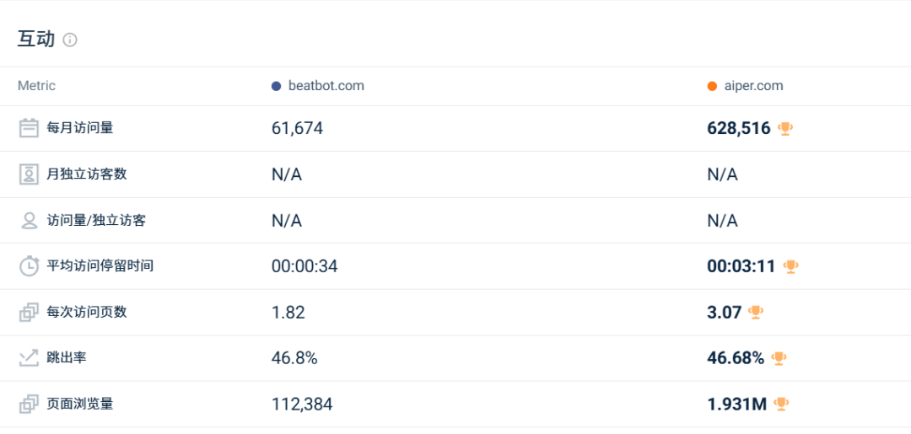This screenshot has height=434, width=911.
Task: Click the calendar icon for 每月访问量
Action: click(x=30, y=128)
